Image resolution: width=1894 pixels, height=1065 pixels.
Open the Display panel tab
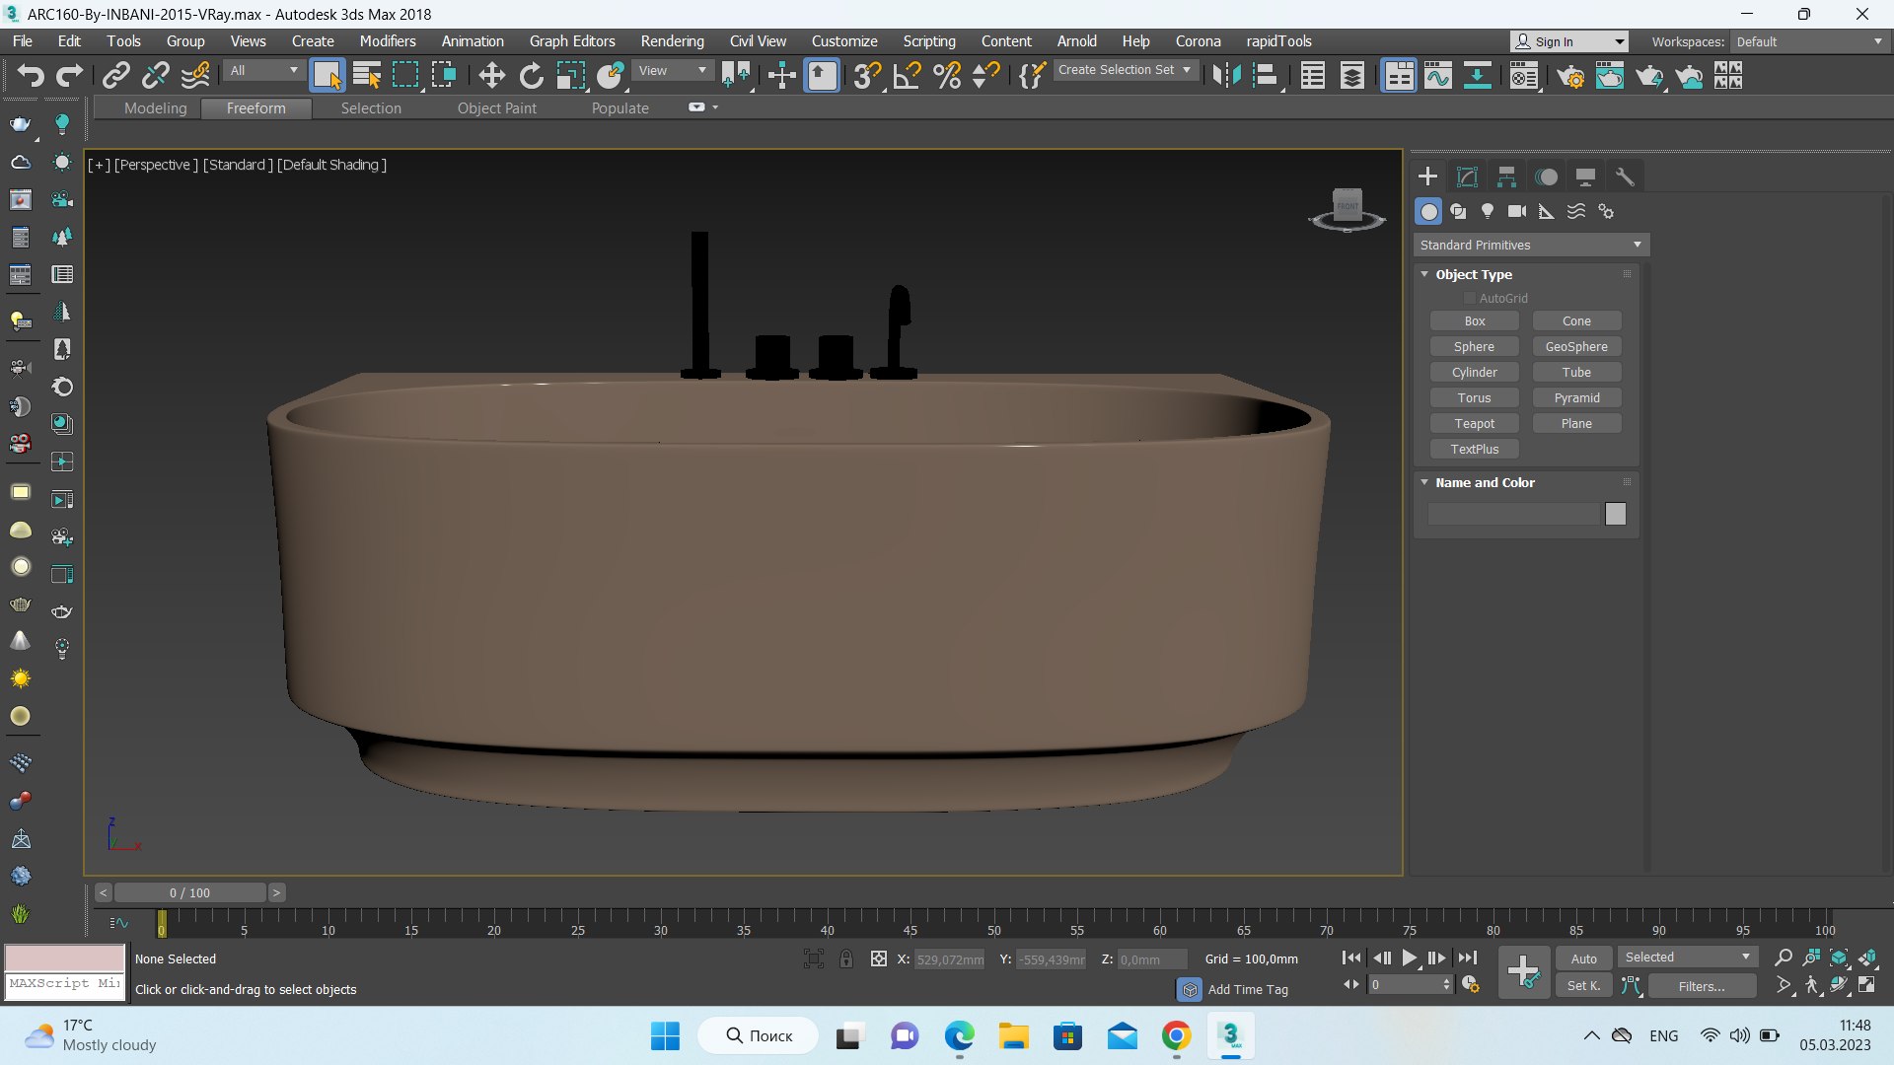click(1585, 177)
